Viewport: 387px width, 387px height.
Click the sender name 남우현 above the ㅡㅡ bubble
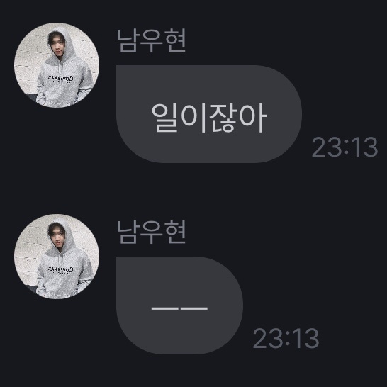click(x=151, y=232)
